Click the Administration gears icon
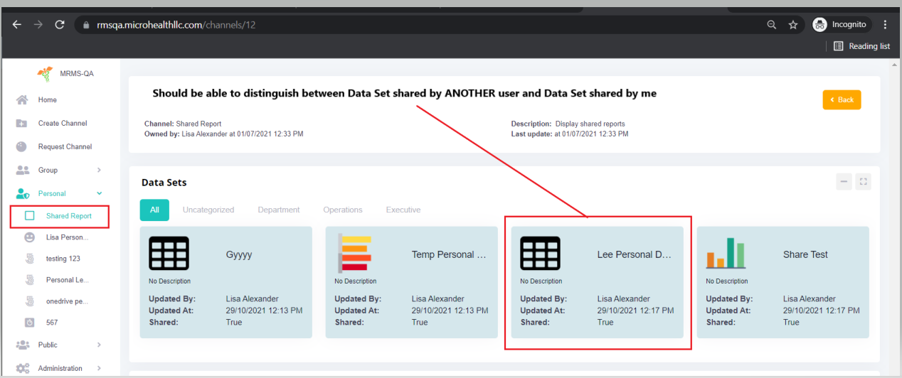Viewport: 902px width, 378px height. [x=23, y=368]
